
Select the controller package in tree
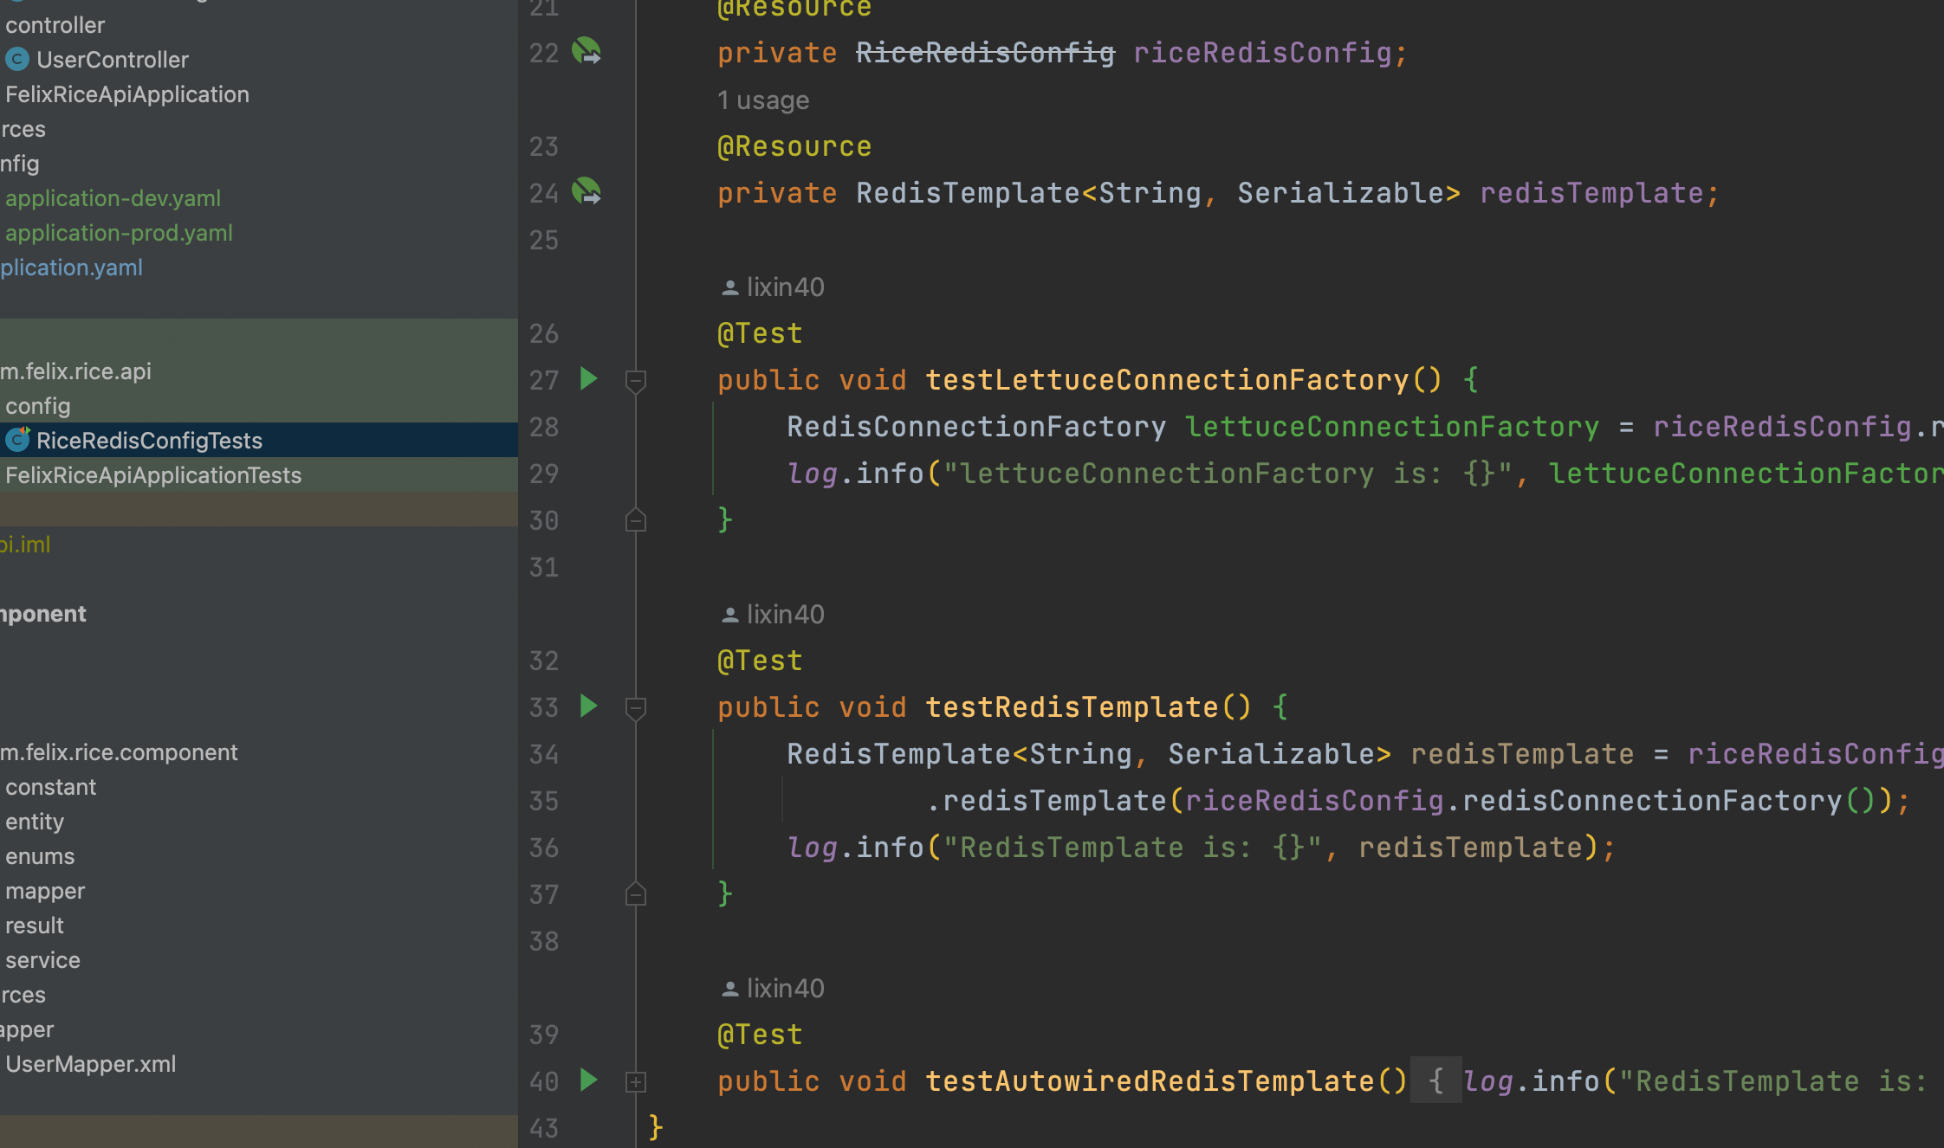55,25
